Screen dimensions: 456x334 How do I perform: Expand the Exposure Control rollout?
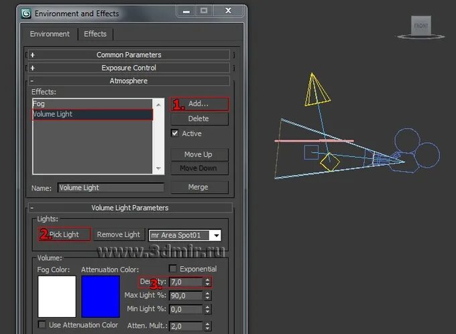tap(129, 68)
